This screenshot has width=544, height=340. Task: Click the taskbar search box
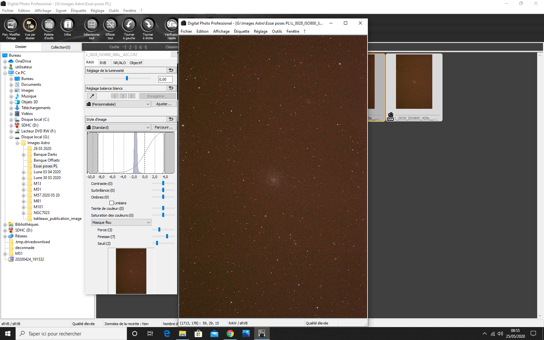point(71,334)
